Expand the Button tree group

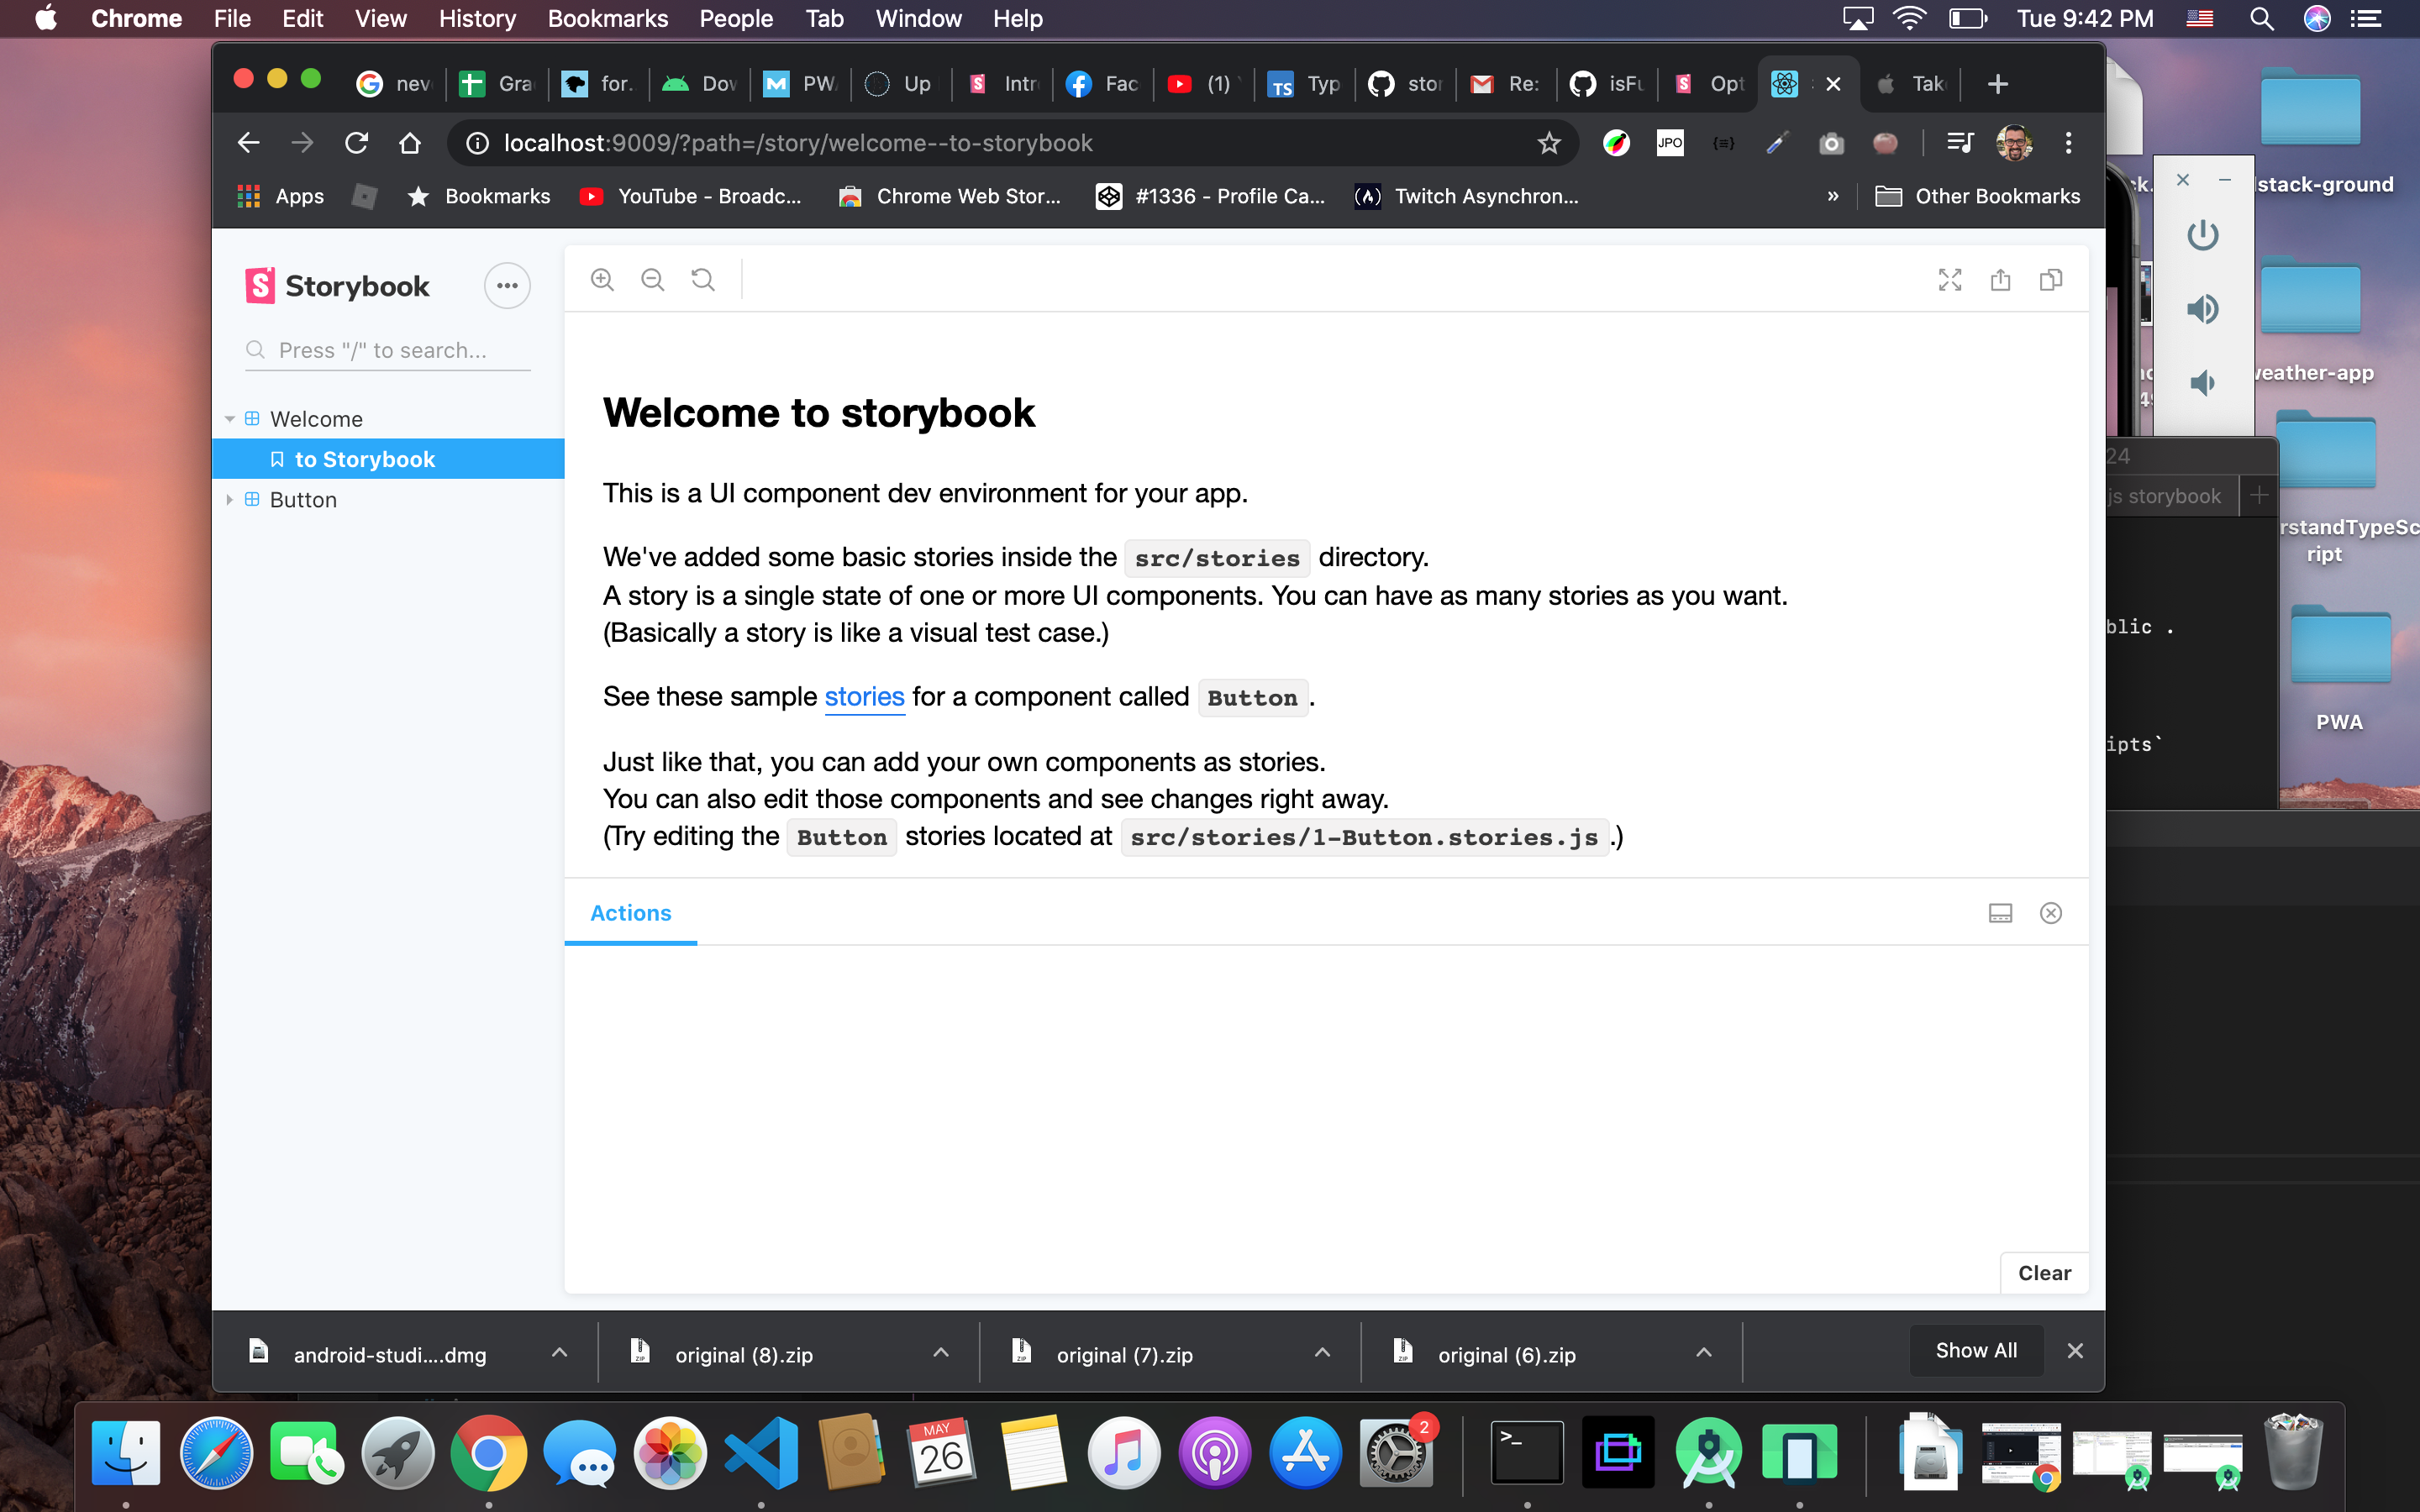pos(230,500)
